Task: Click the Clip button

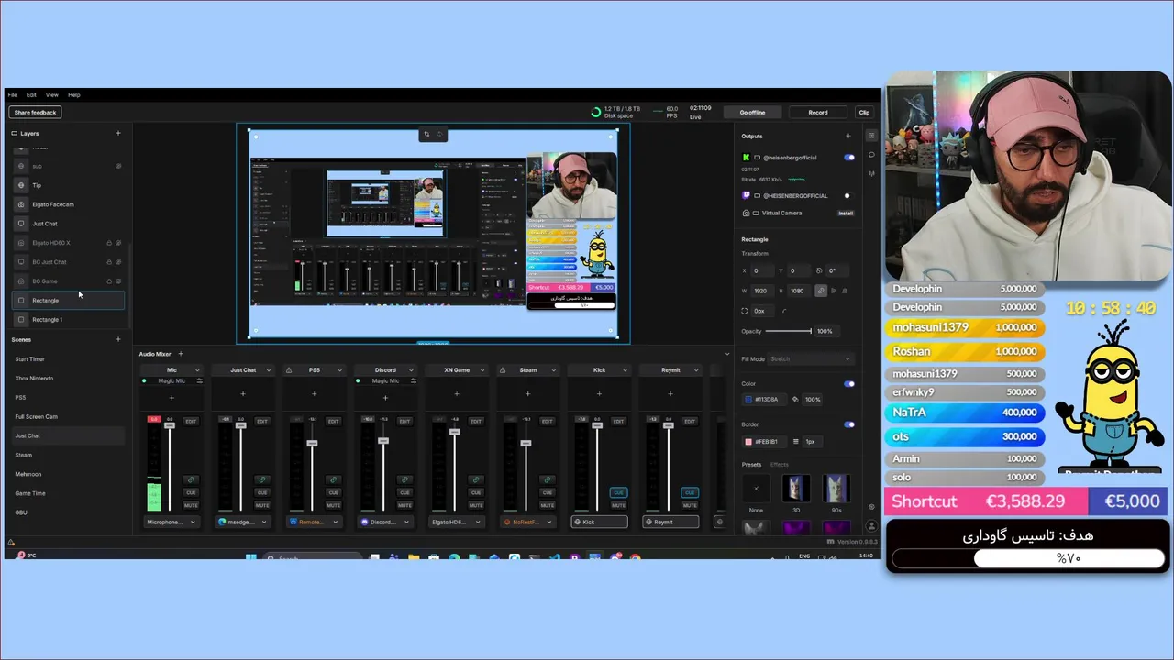Action: click(x=864, y=113)
